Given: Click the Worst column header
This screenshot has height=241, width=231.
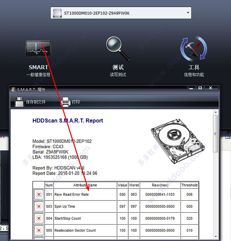Looking at the screenshot, I should pyautogui.click(x=134, y=185).
